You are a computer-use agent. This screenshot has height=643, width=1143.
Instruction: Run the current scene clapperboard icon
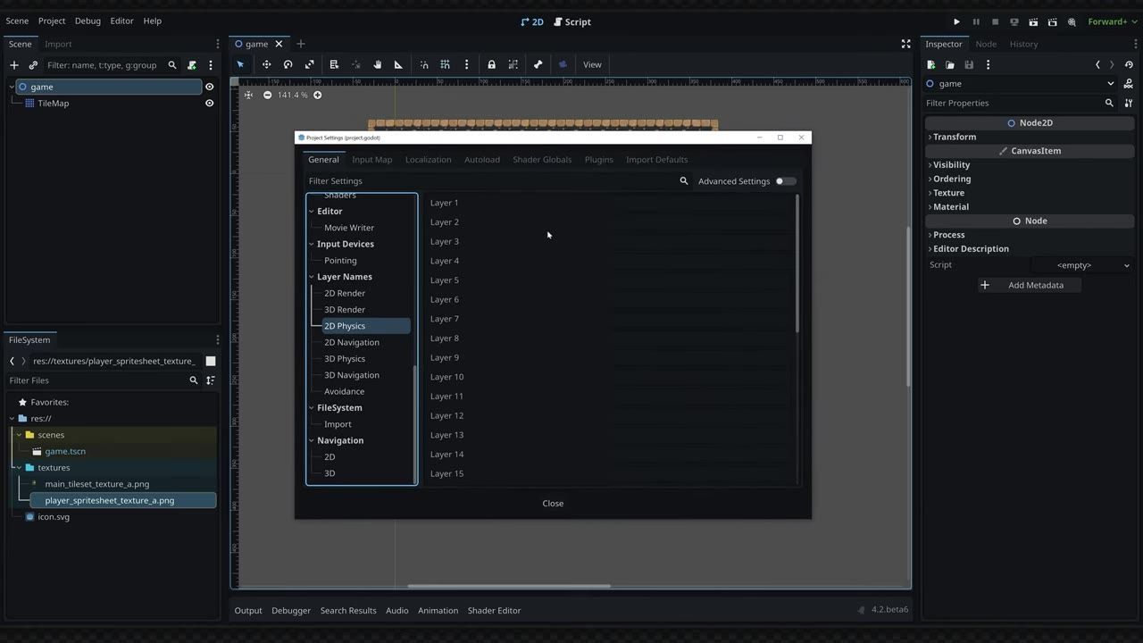tap(1033, 21)
